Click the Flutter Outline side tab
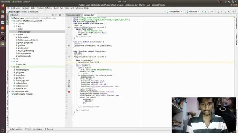Viewport: 238px width, 133px height. (237, 38)
